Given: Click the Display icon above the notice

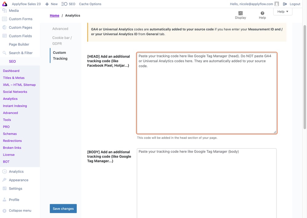Looking at the screenshot, I should tap(240, 13).
